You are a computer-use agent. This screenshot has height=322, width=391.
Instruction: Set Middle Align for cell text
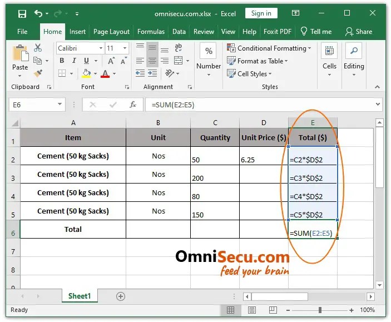[x=152, y=48]
